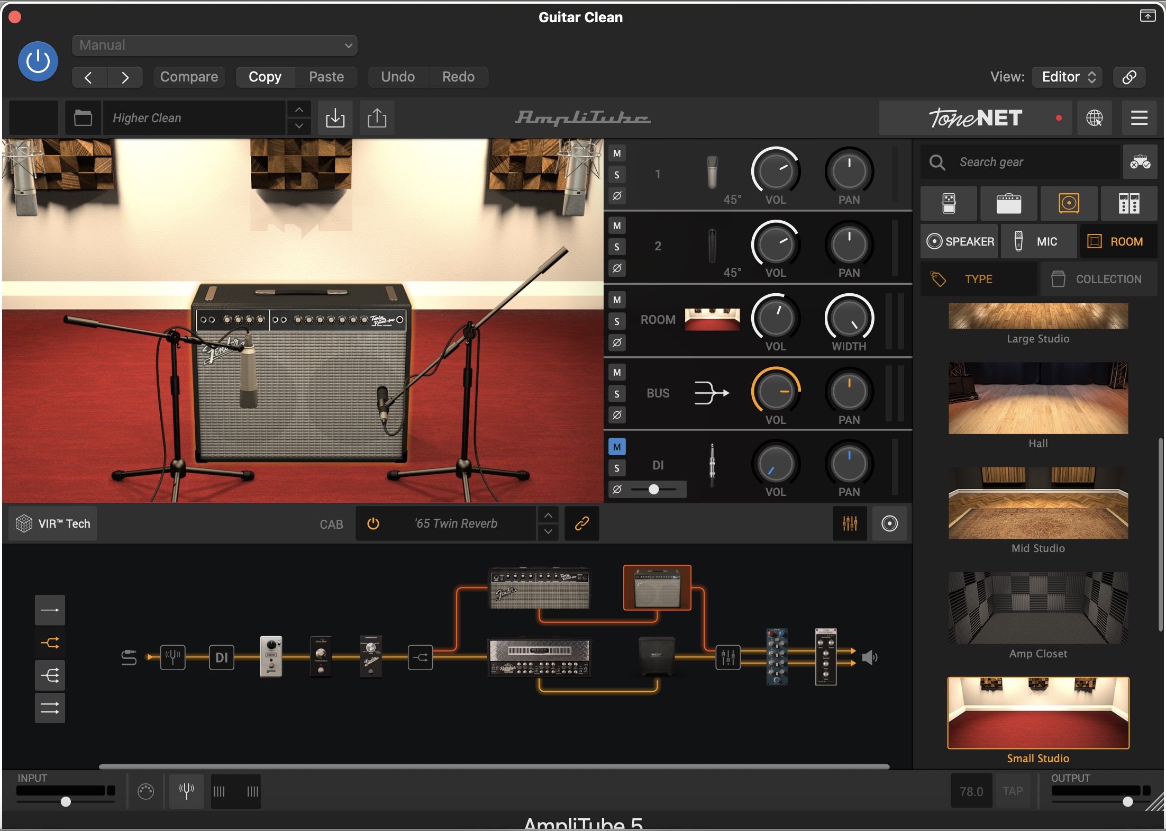Toggle the plugin power bypass button
The height and width of the screenshot is (831, 1166).
[x=38, y=61]
